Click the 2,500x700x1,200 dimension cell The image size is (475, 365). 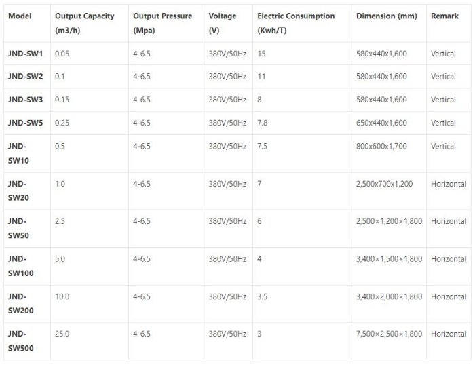383,184
